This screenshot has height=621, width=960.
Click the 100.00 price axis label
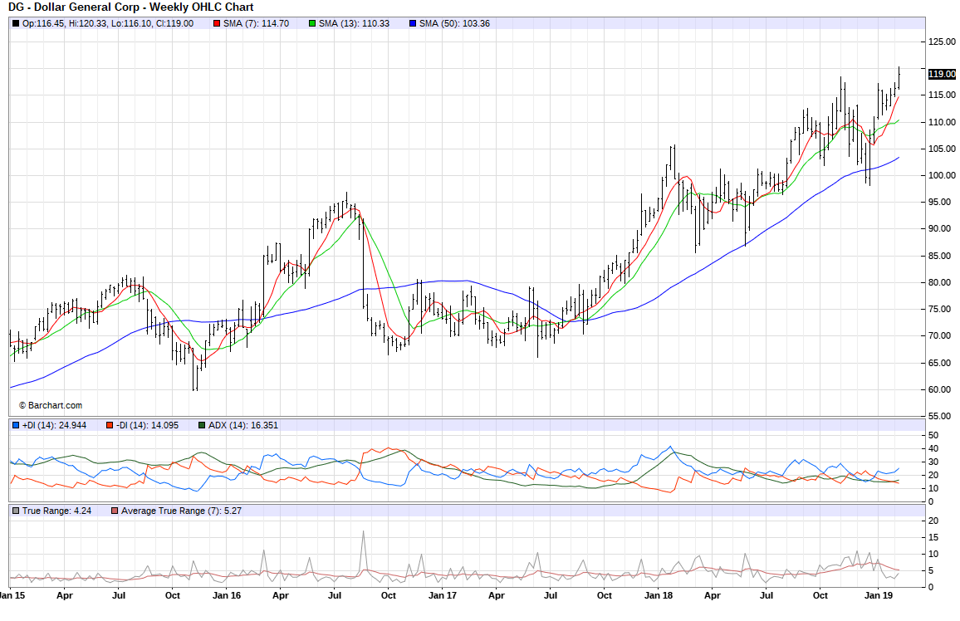(942, 176)
